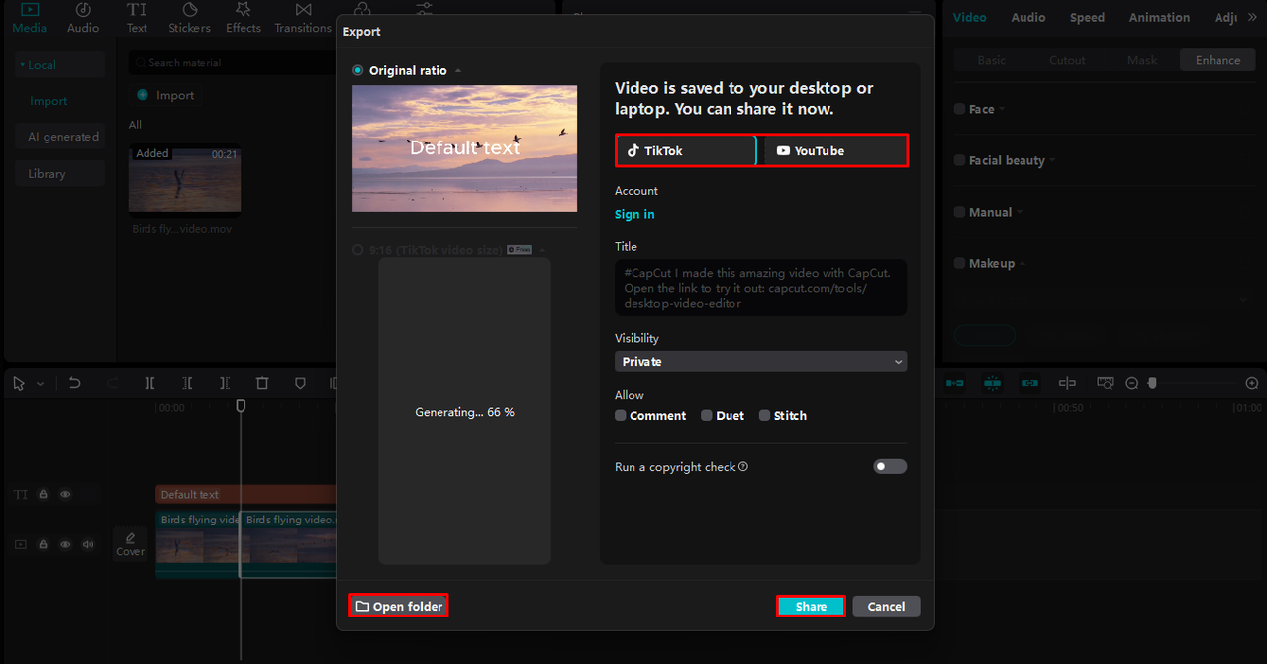Switch to Speed tab in properties panel
Image resolution: width=1267 pixels, height=664 pixels.
coord(1087,17)
